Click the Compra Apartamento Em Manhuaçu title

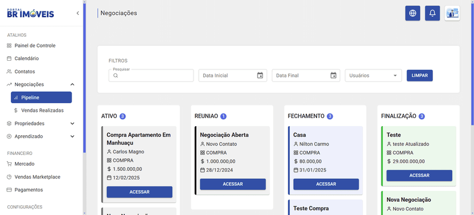(139, 139)
